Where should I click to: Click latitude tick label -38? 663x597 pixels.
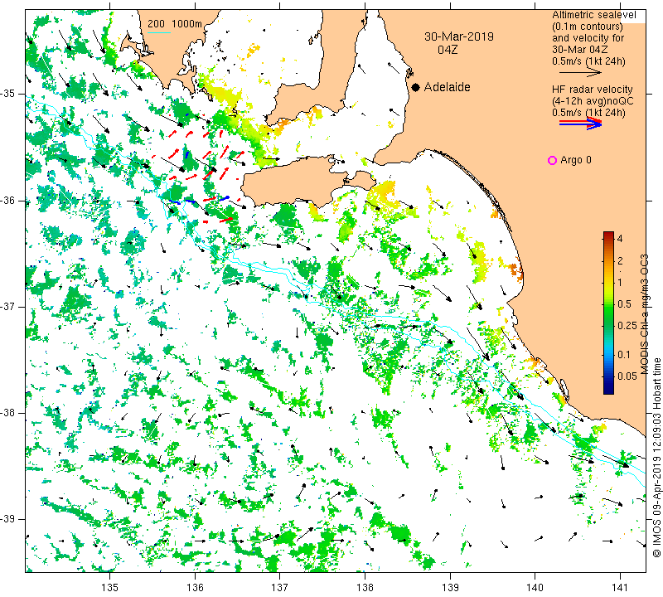[7, 413]
